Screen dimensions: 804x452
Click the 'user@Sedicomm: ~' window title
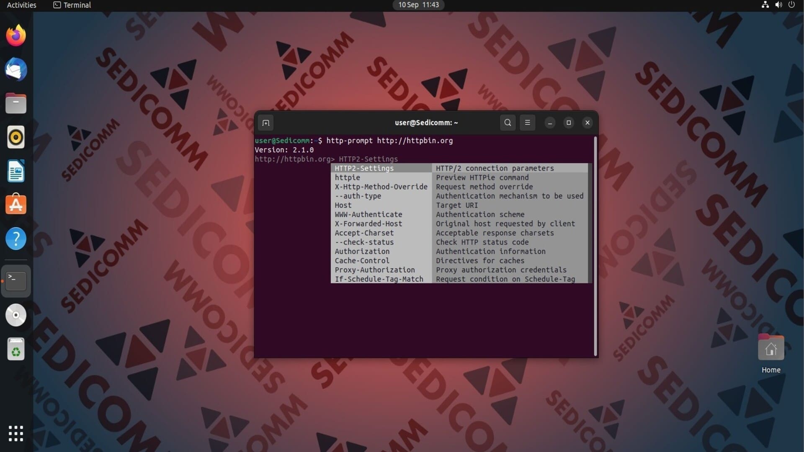426,123
